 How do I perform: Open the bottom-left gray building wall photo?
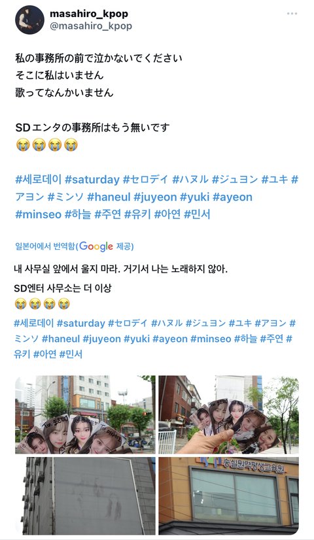(85, 496)
